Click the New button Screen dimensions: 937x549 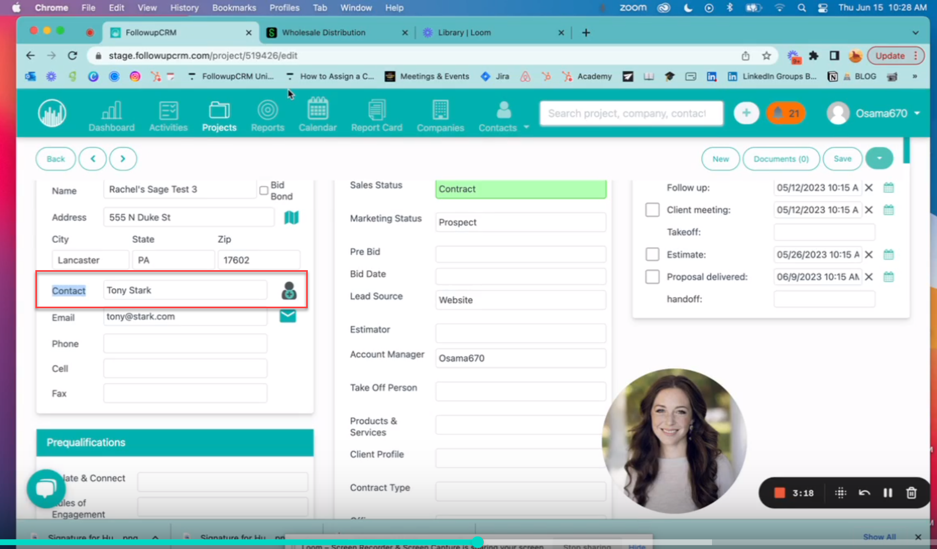click(x=720, y=158)
